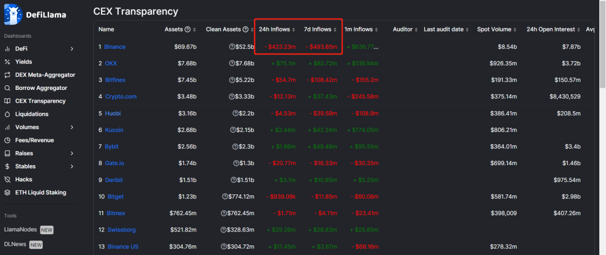Viewport: 606px width, 255px height.
Task: Open the Bitfinex exchange link
Action: point(115,80)
